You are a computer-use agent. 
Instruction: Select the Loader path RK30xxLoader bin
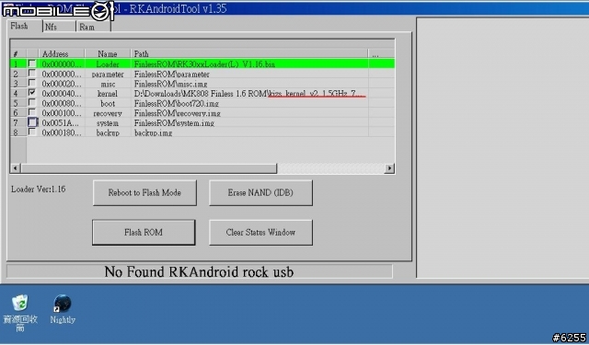(x=204, y=64)
